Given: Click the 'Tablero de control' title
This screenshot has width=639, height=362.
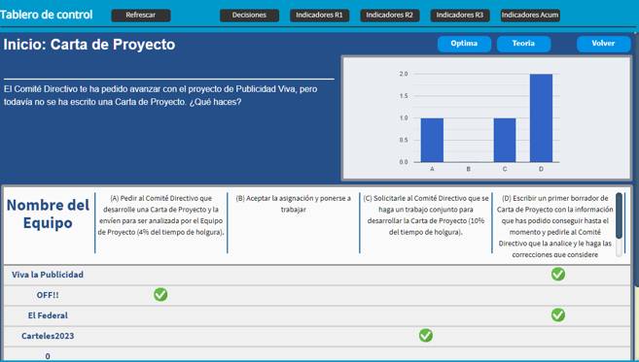Looking at the screenshot, I should tap(46, 16).
